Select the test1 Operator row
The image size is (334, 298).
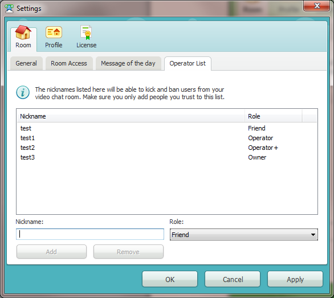pos(167,138)
